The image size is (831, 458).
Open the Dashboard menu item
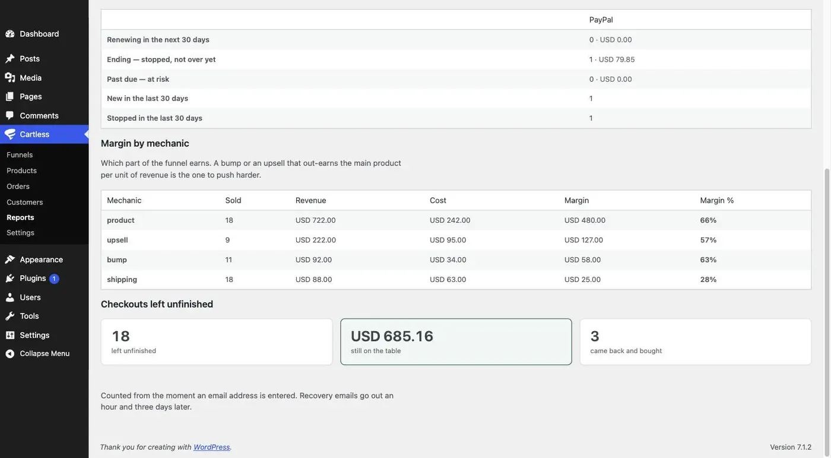(45, 34)
